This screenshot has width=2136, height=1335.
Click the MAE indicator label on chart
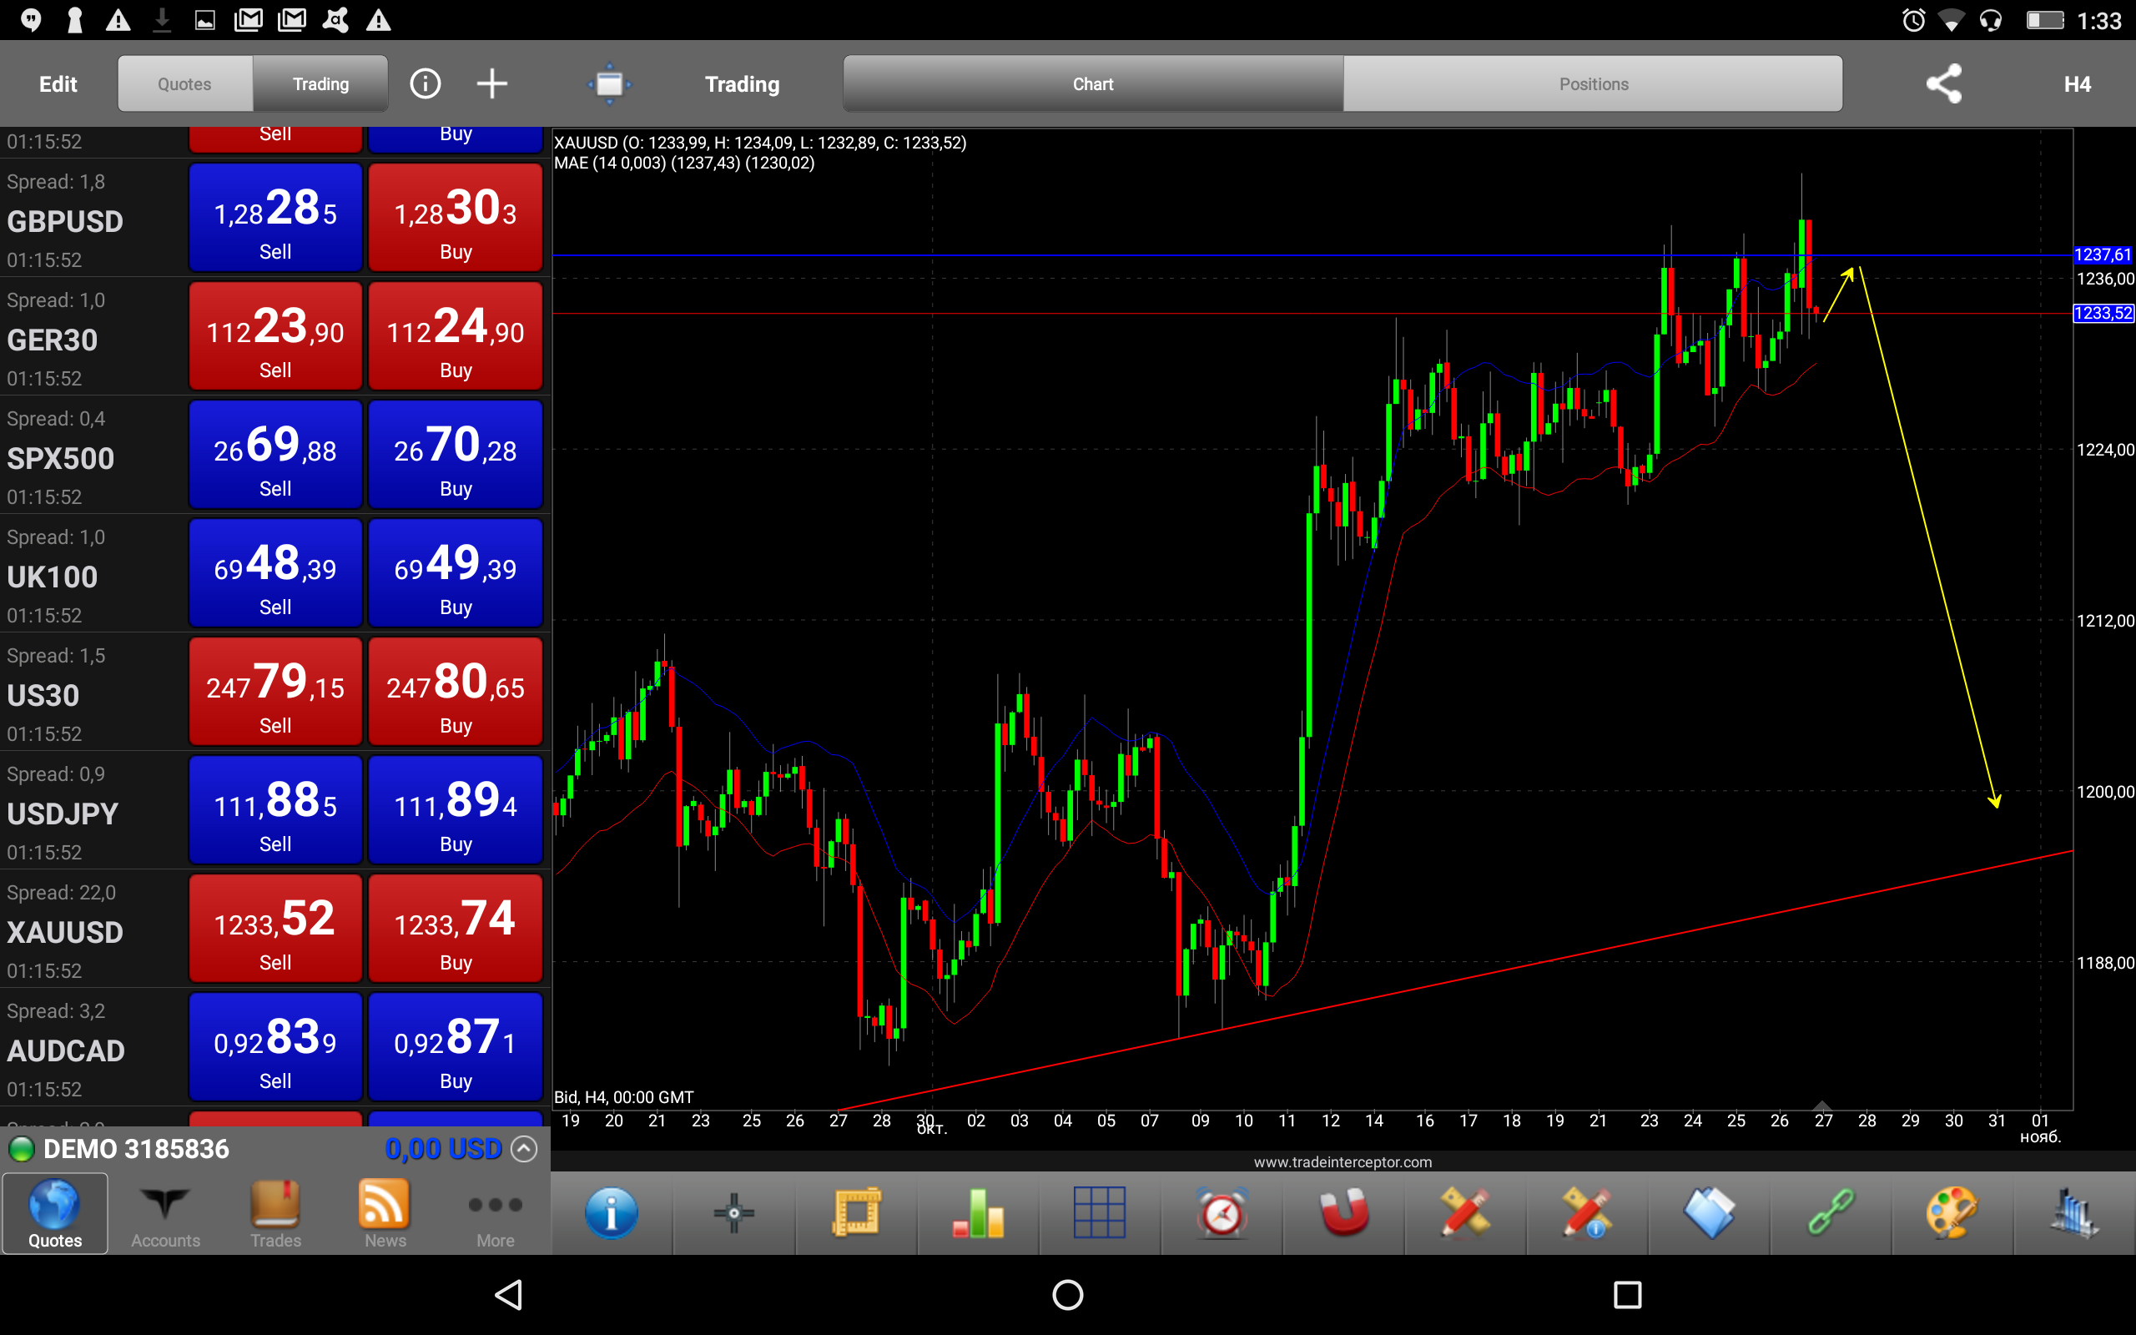(684, 163)
